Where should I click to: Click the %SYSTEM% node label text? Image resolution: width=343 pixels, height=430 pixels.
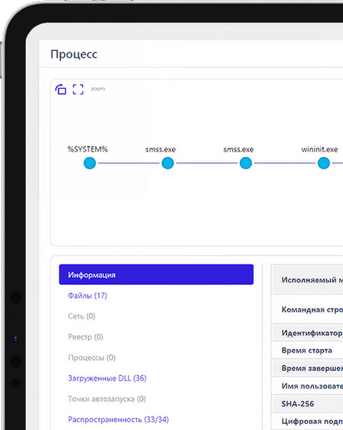click(x=88, y=149)
